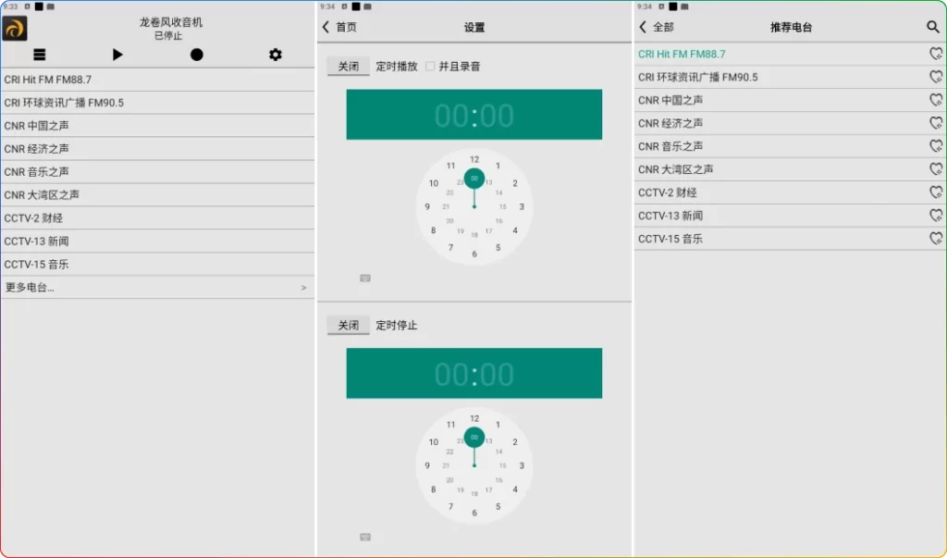The height and width of the screenshot is (558, 947).
Task: Pick hour 3 on 定时播放 clock
Action: pos(522,206)
